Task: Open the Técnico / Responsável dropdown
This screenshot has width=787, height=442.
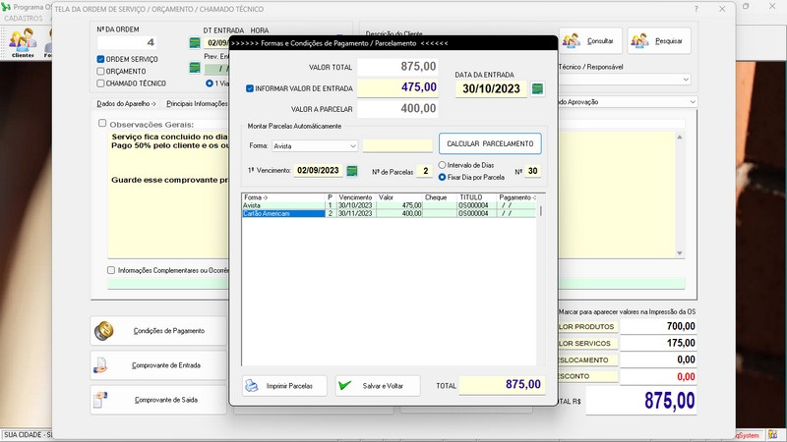Action: pos(685,80)
